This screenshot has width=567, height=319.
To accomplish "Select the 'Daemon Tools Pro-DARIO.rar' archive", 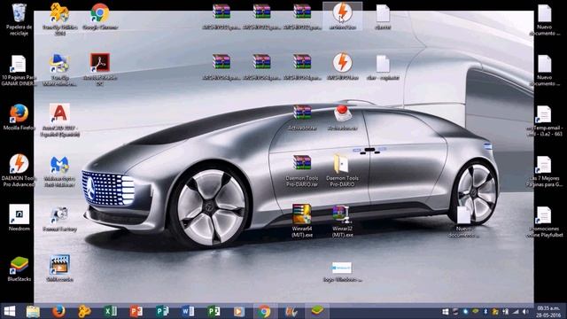I will [302, 171].
